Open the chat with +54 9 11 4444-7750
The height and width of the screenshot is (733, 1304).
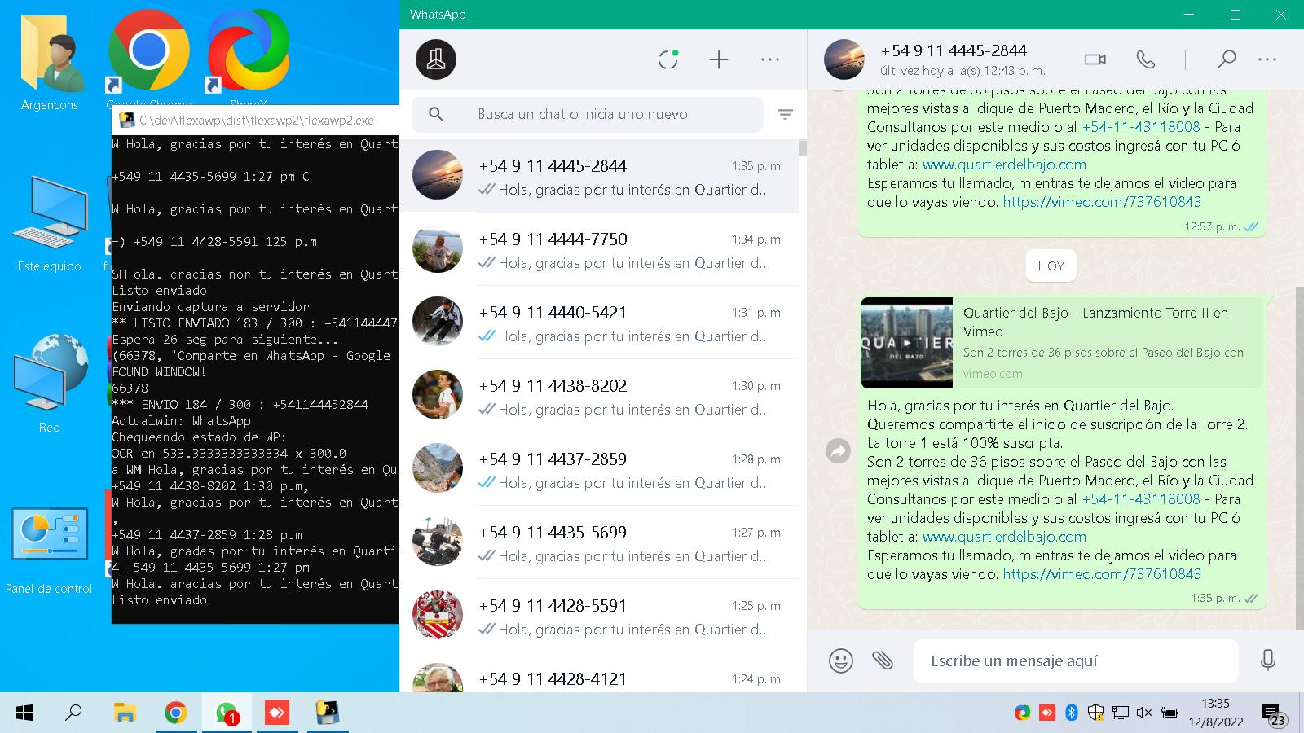click(599, 249)
